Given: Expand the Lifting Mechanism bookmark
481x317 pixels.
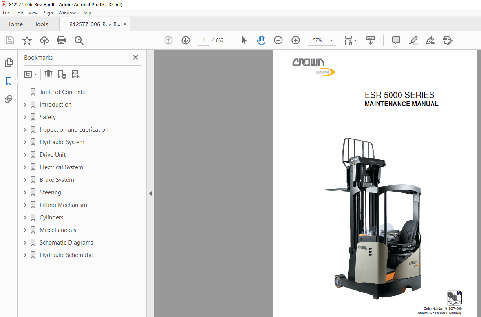Looking at the screenshot, I should tap(25, 205).
